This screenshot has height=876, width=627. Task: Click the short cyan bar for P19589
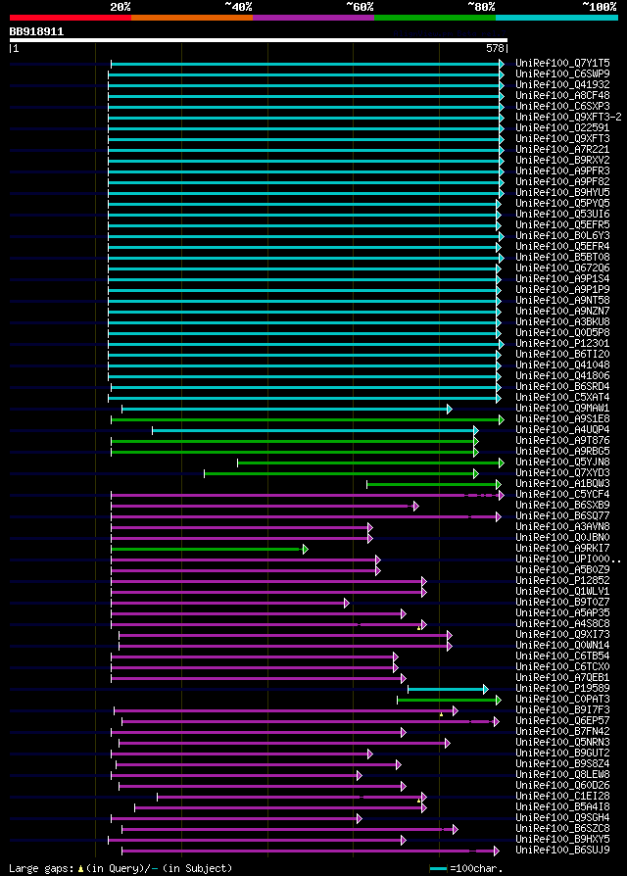[448, 690]
